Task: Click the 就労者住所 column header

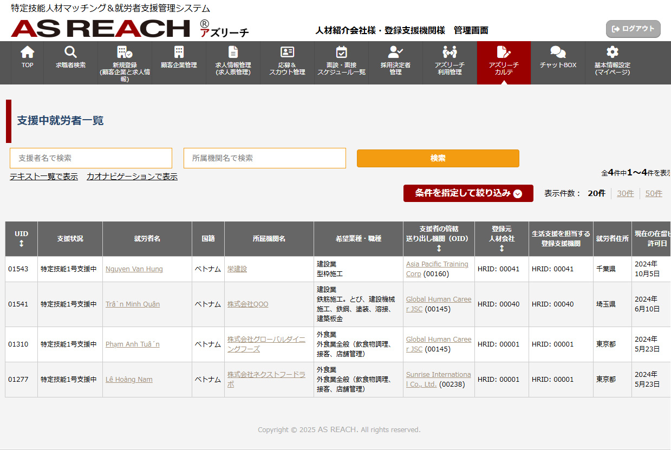Action: click(613, 239)
